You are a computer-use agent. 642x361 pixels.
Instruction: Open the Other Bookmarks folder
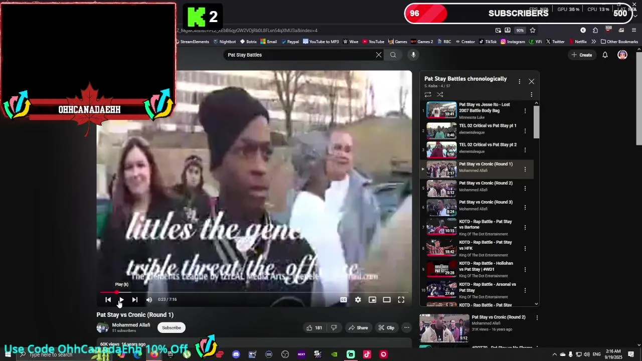click(x=619, y=42)
